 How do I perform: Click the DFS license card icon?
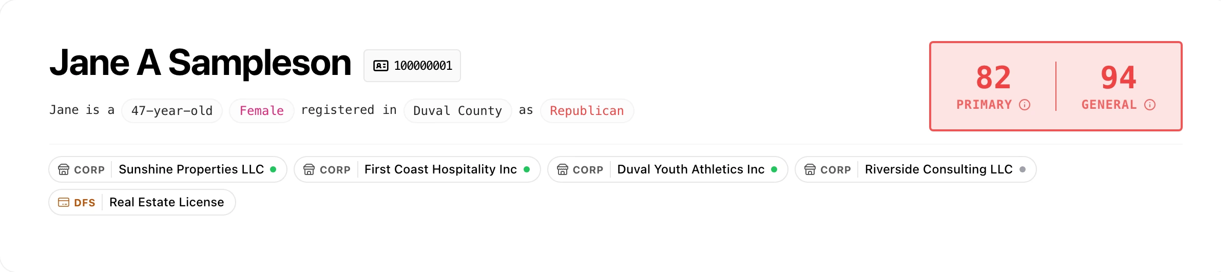coord(64,202)
